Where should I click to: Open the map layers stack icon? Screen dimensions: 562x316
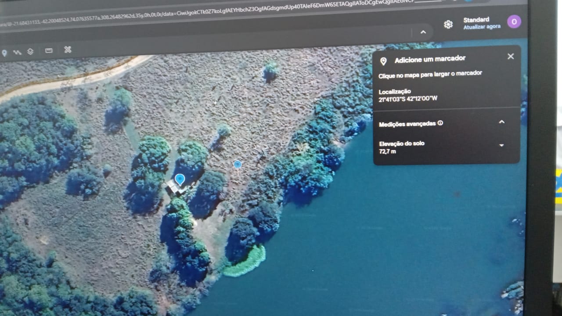30,51
